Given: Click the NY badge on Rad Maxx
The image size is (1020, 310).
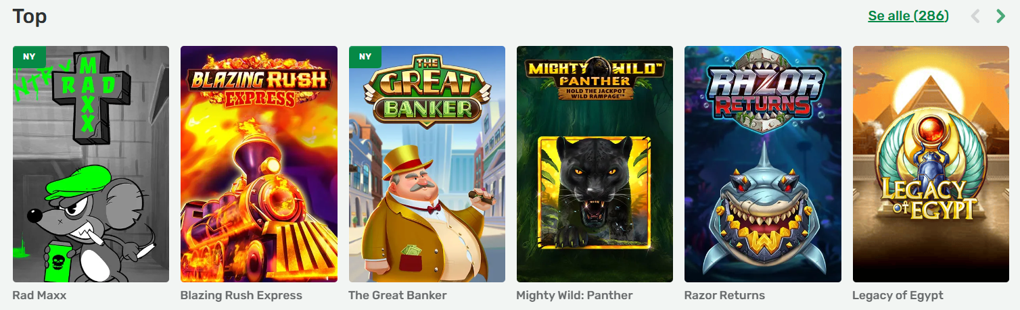Looking at the screenshot, I should click(29, 57).
